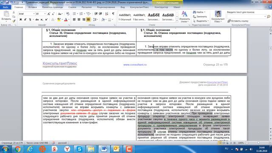The height and width of the screenshot is (153, 272).
Task: Increase font size with Grow Font icon
Action: (x=49, y=14)
